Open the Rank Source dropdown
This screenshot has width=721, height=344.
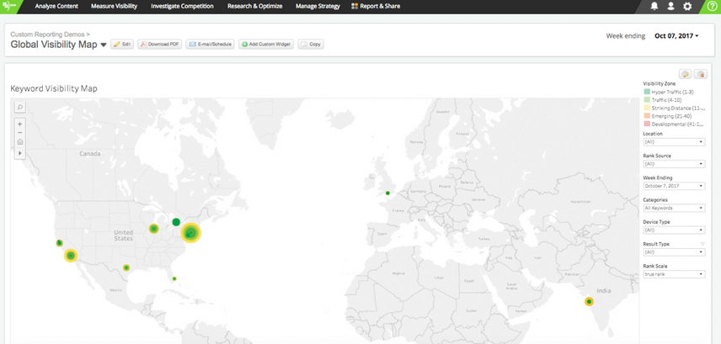pyautogui.click(x=674, y=164)
